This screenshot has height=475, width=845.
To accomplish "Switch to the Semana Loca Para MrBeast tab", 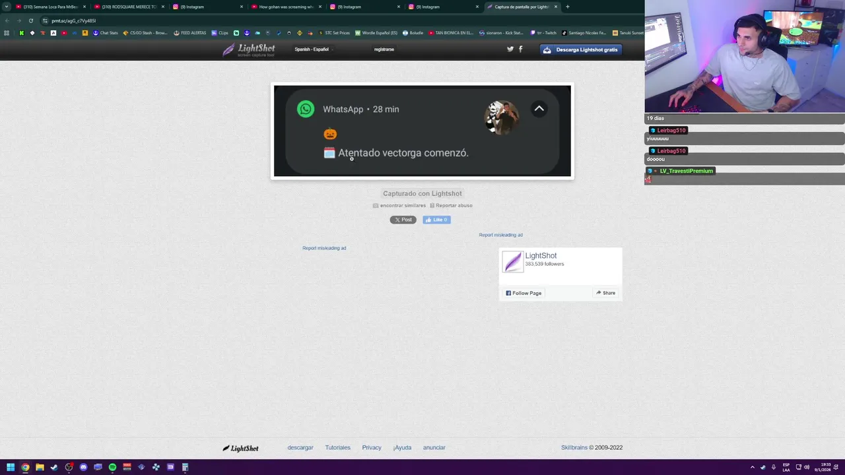I will tap(50, 7).
